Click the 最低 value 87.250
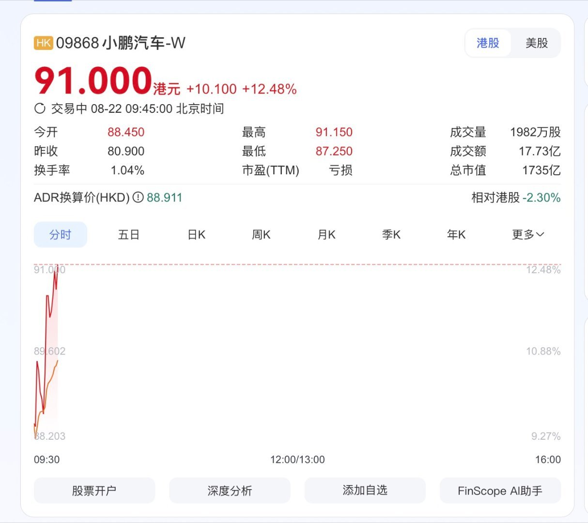The image size is (588, 523). 334,151
